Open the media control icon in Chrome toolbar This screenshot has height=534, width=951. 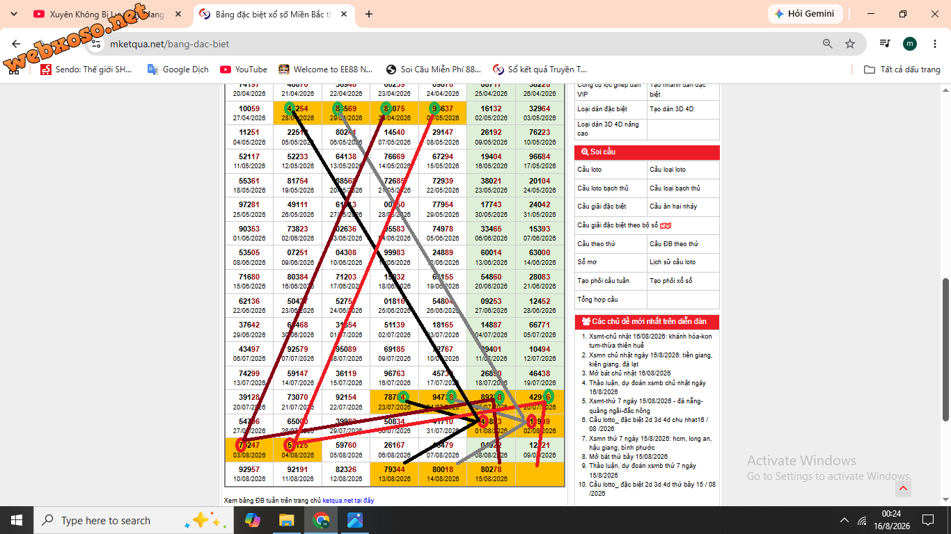point(885,44)
